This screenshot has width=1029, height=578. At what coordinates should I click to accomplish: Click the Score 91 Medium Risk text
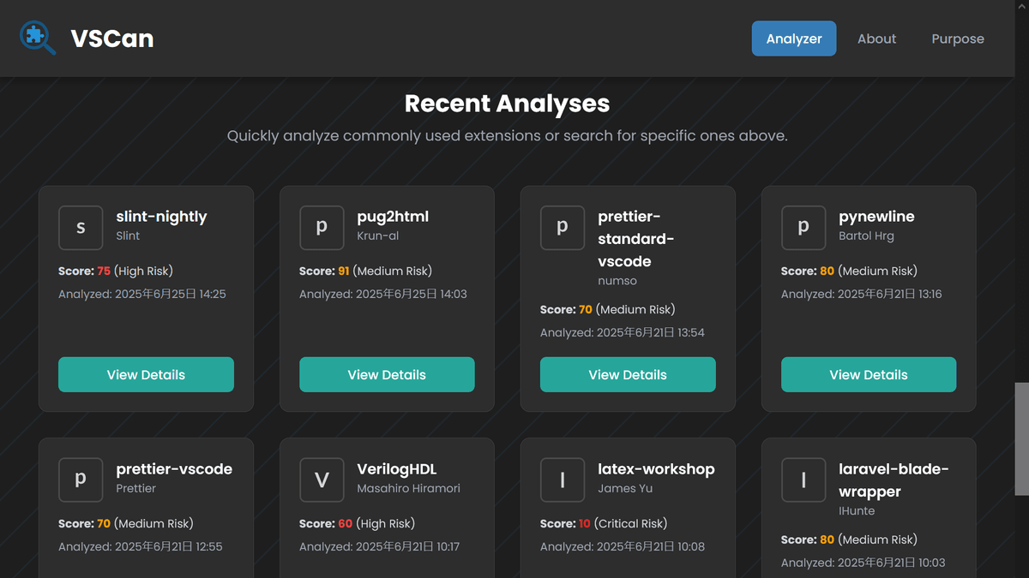365,271
